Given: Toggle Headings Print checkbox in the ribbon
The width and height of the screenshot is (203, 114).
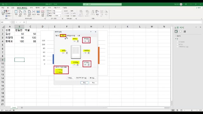Looking at the screenshot, I should click(x=72, y=16).
